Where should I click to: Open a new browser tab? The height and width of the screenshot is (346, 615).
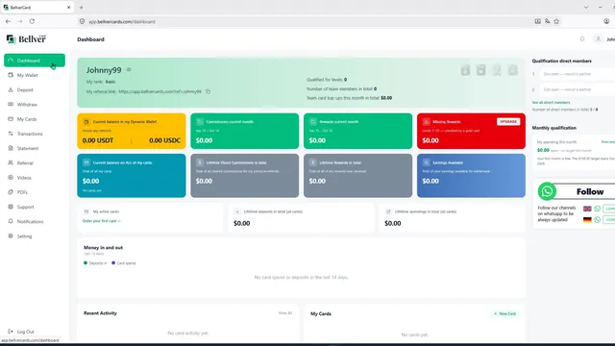click(x=81, y=7)
